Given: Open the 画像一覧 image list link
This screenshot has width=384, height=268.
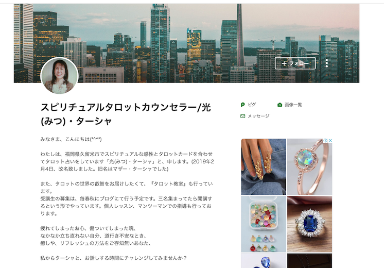Looking at the screenshot, I should click(x=293, y=105).
